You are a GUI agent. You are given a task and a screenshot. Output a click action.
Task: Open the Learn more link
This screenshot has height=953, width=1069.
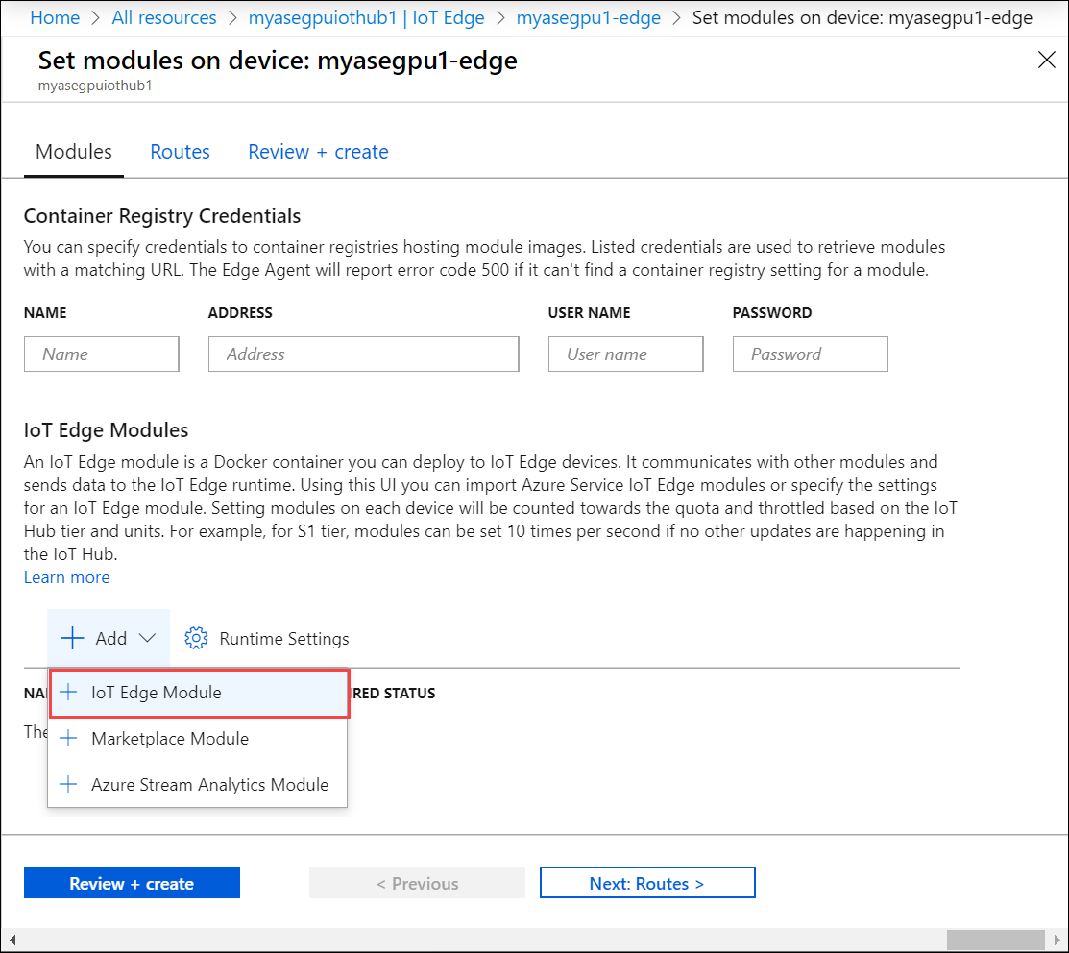66,576
